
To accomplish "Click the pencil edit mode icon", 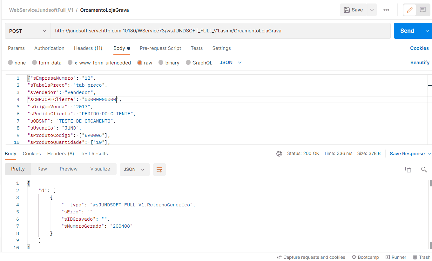I will point(410,10).
